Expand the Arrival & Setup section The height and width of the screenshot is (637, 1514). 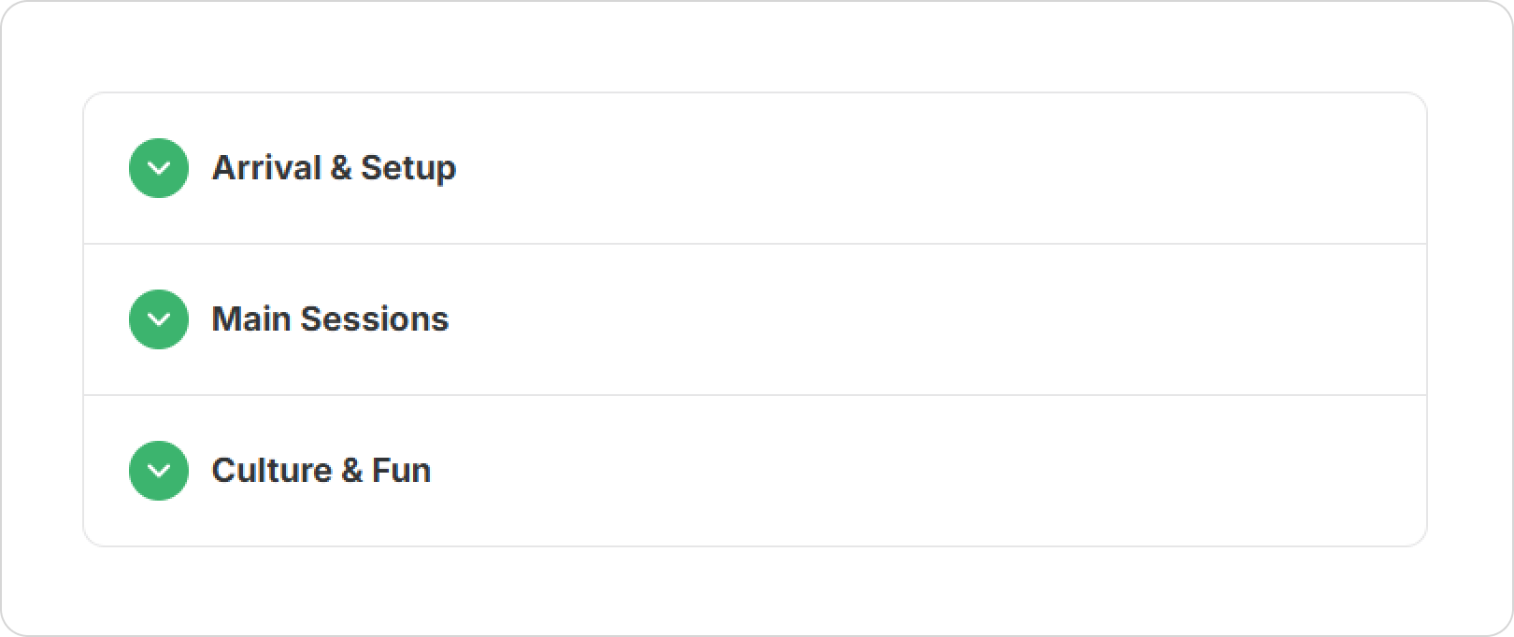coord(755,168)
